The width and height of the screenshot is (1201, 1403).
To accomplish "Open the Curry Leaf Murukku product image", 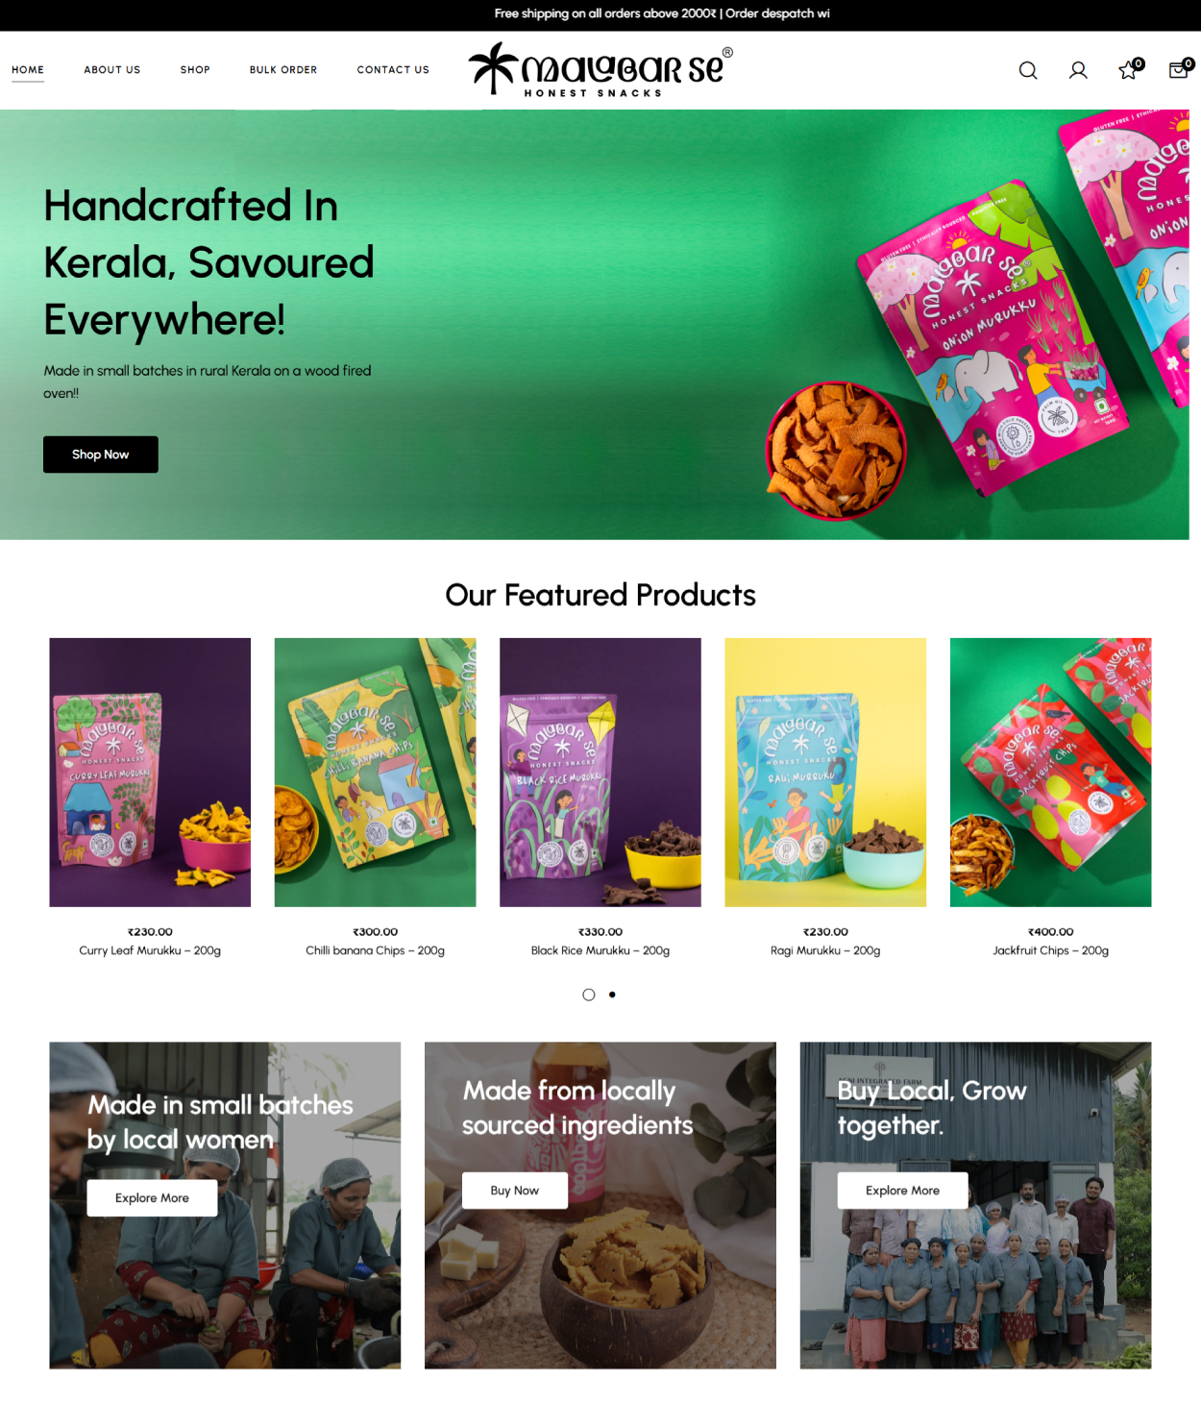I will (150, 773).
